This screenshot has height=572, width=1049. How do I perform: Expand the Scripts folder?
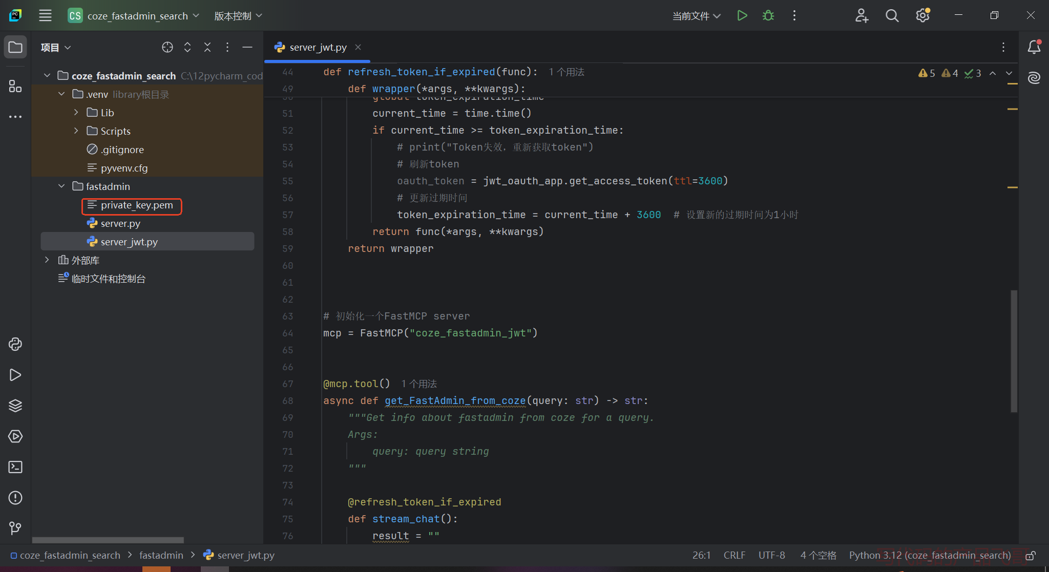[76, 131]
